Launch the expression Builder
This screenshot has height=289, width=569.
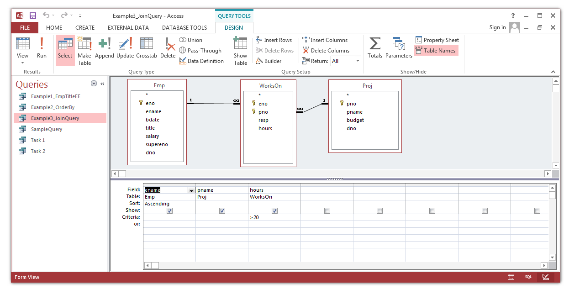[269, 61]
